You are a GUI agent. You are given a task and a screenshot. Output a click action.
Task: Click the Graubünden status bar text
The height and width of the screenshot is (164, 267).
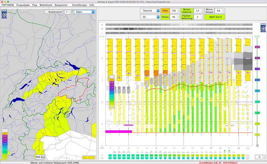218,163
